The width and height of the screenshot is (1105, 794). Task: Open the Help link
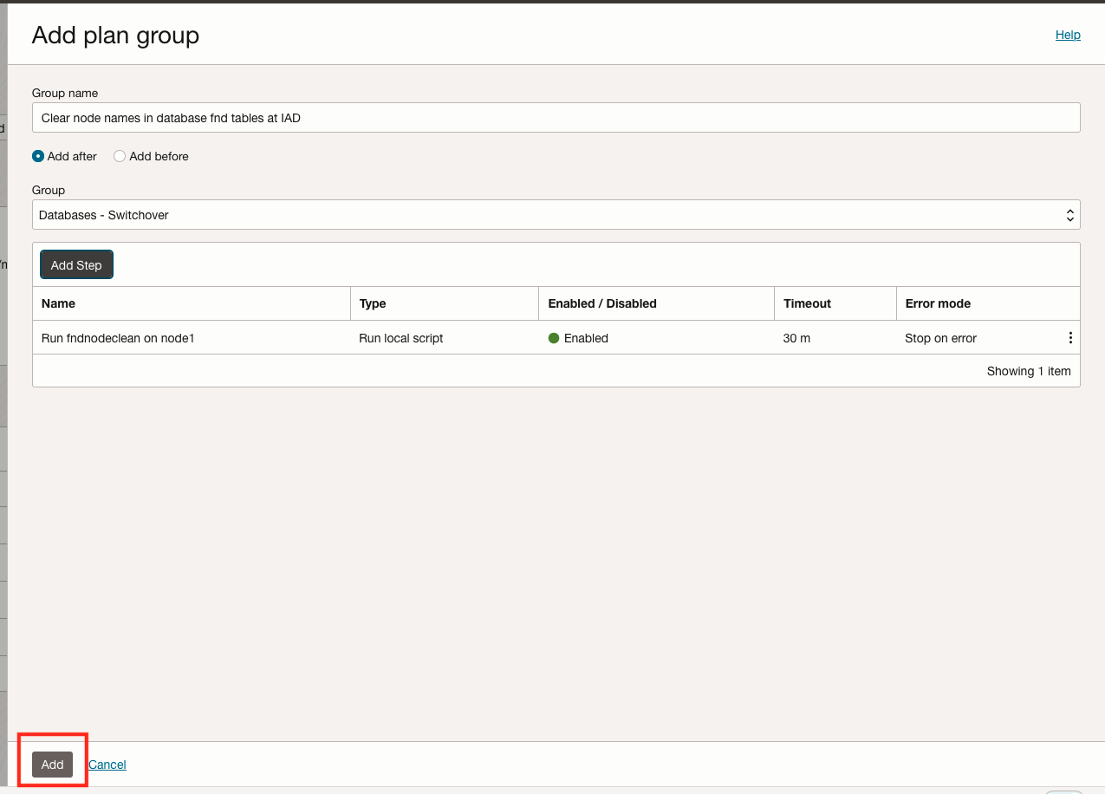pyautogui.click(x=1068, y=35)
